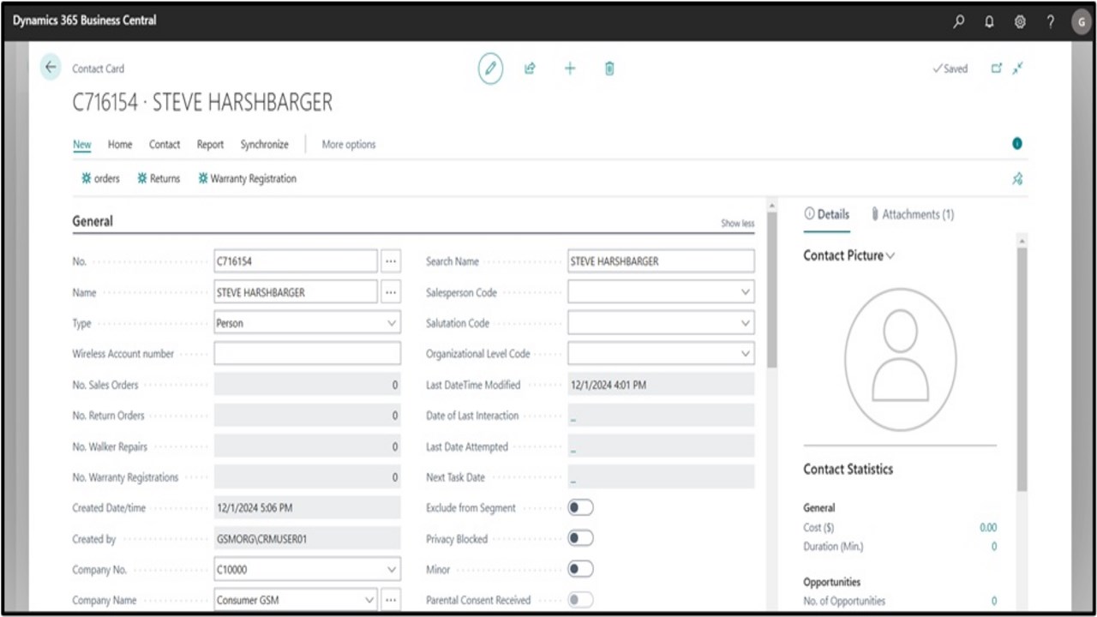Click the ellipsis button beside the No. field
The image size is (1097, 617).
[x=391, y=261]
